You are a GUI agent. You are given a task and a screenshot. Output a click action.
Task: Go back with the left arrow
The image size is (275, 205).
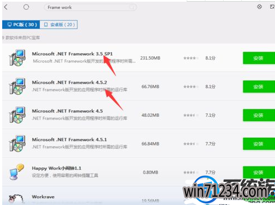coord(6,7)
